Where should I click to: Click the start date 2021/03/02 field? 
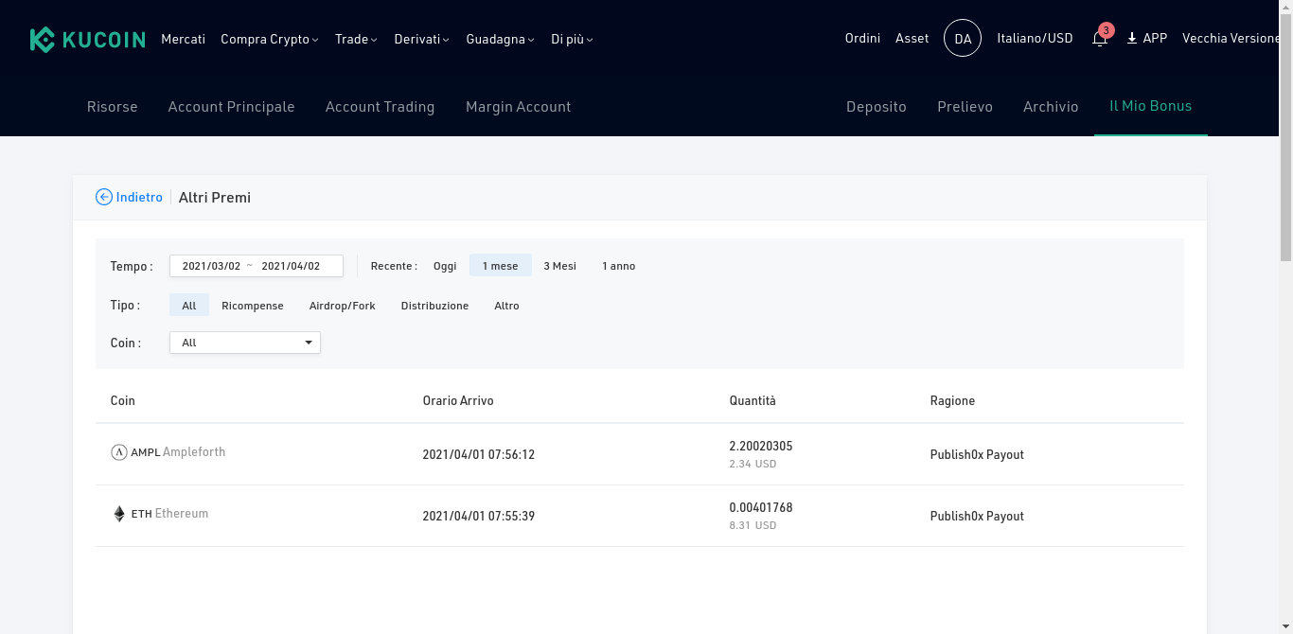(x=211, y=266)
